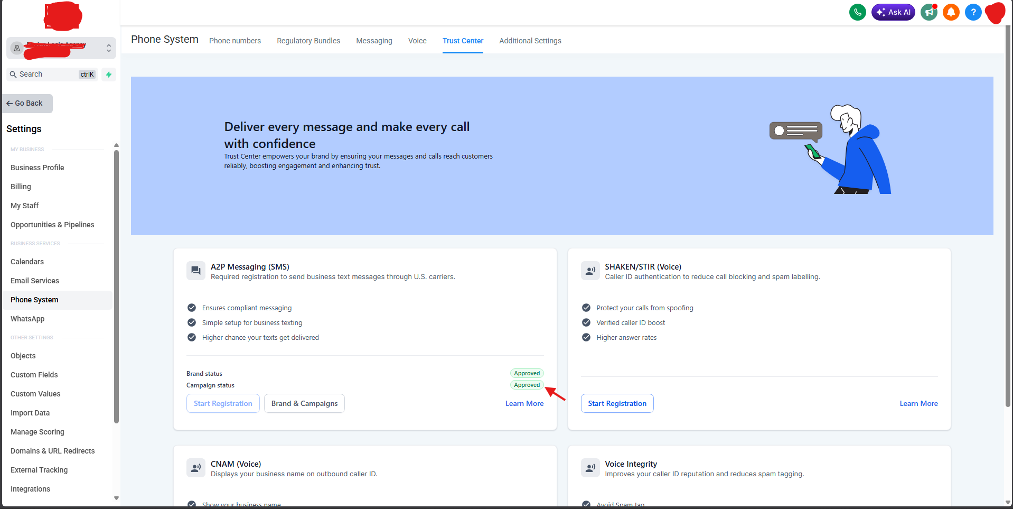This screenshot has width=1013, height=509.
Task: Click Learn More in SHAKEN/STIR card
Action: 918,403
